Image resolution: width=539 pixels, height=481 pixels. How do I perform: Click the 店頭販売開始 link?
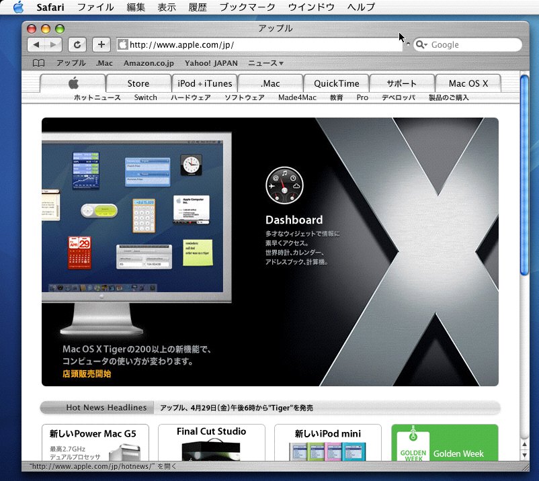(87, 374)
